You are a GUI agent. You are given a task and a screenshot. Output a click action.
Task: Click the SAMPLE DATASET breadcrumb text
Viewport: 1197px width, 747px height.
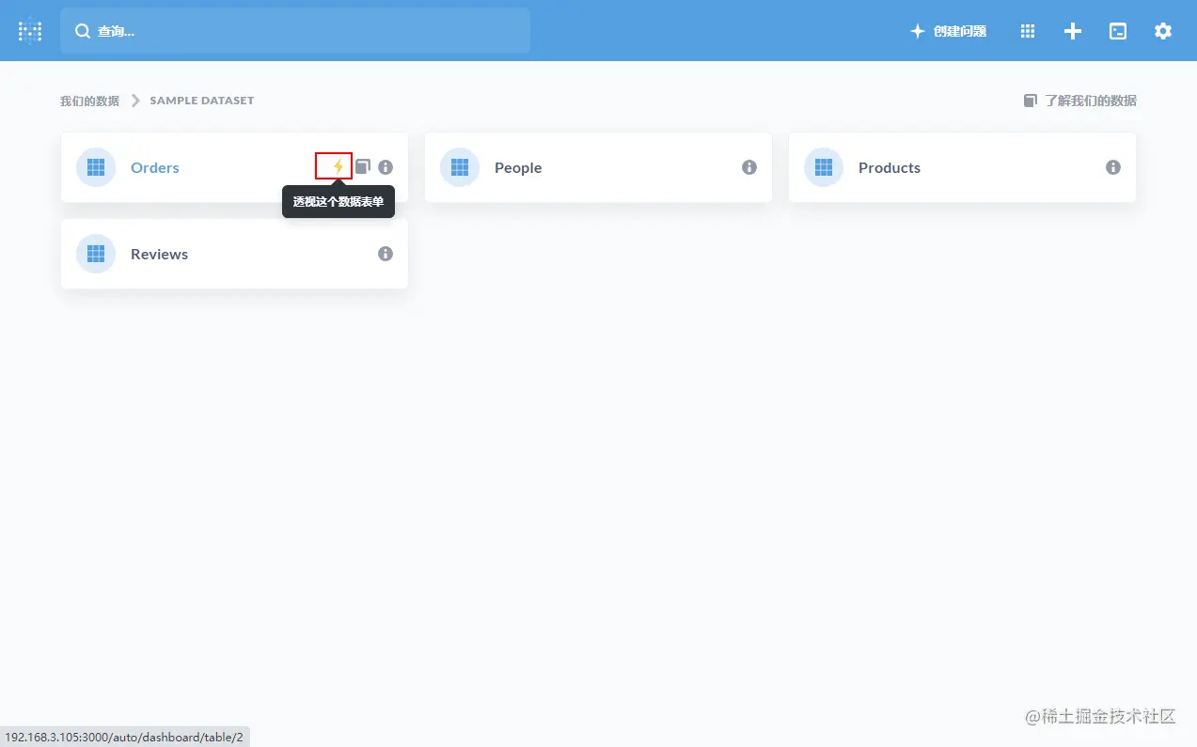click(x=202, y=101)
